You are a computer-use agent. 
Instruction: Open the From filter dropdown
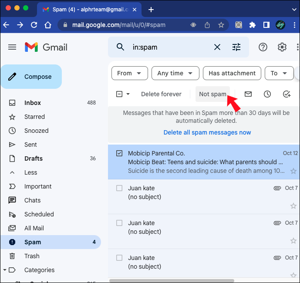tap(129, 73)
